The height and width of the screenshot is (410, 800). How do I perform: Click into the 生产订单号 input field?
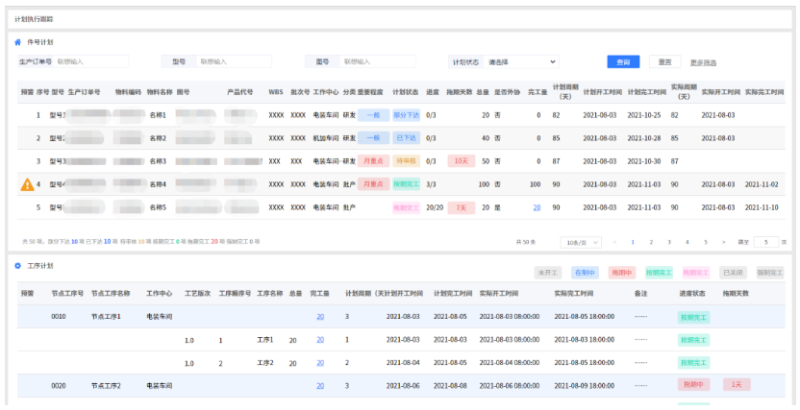[91, 61]
